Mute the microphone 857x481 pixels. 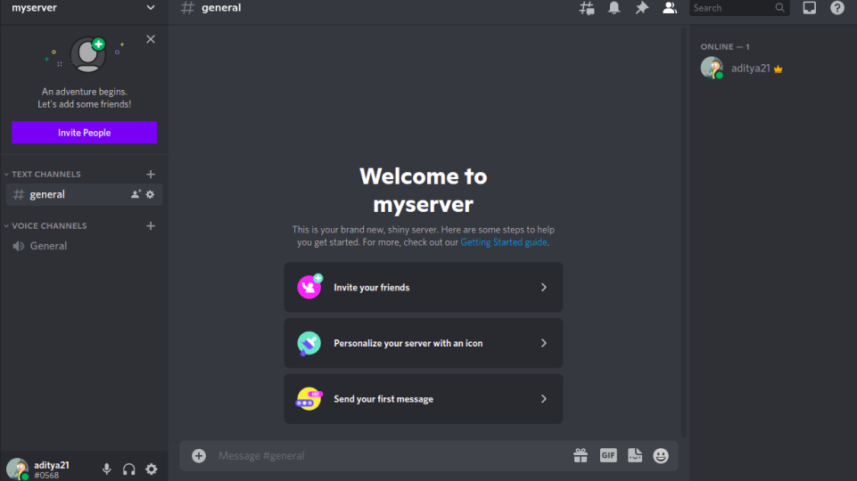tap(107, 469)
